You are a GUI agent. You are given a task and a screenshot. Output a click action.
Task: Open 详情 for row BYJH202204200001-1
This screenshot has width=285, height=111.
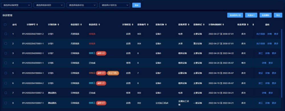[264, 63]
